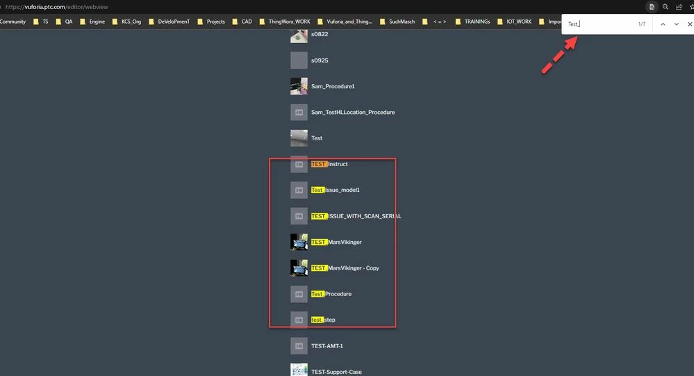694x376 pixels.
Task: Click the Sam_Procedure1 thumbnail image
Action: pos(299,86)
